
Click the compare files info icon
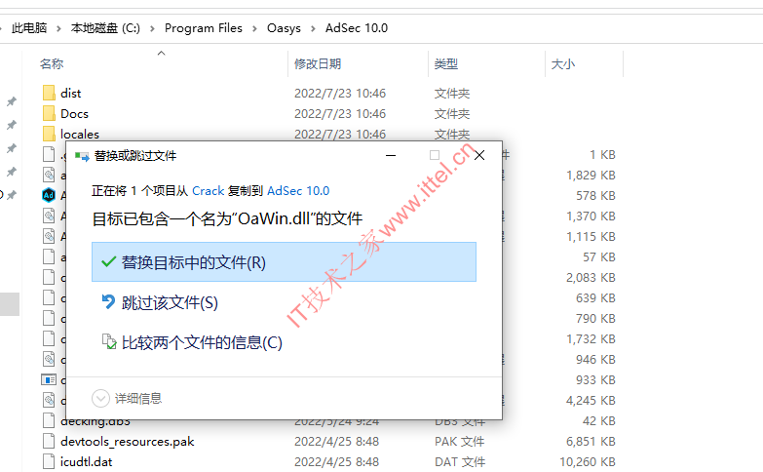click(109, 342)
